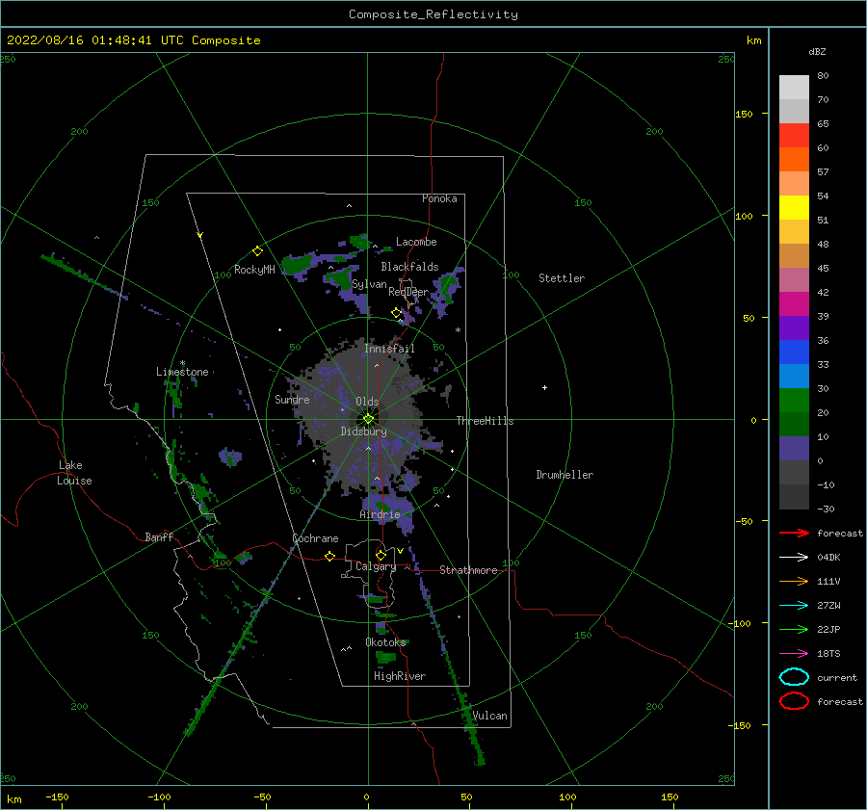The width and height of the screenshot is (867, 810).
Task: Click the Vulcan label
Action: (490, 716)
